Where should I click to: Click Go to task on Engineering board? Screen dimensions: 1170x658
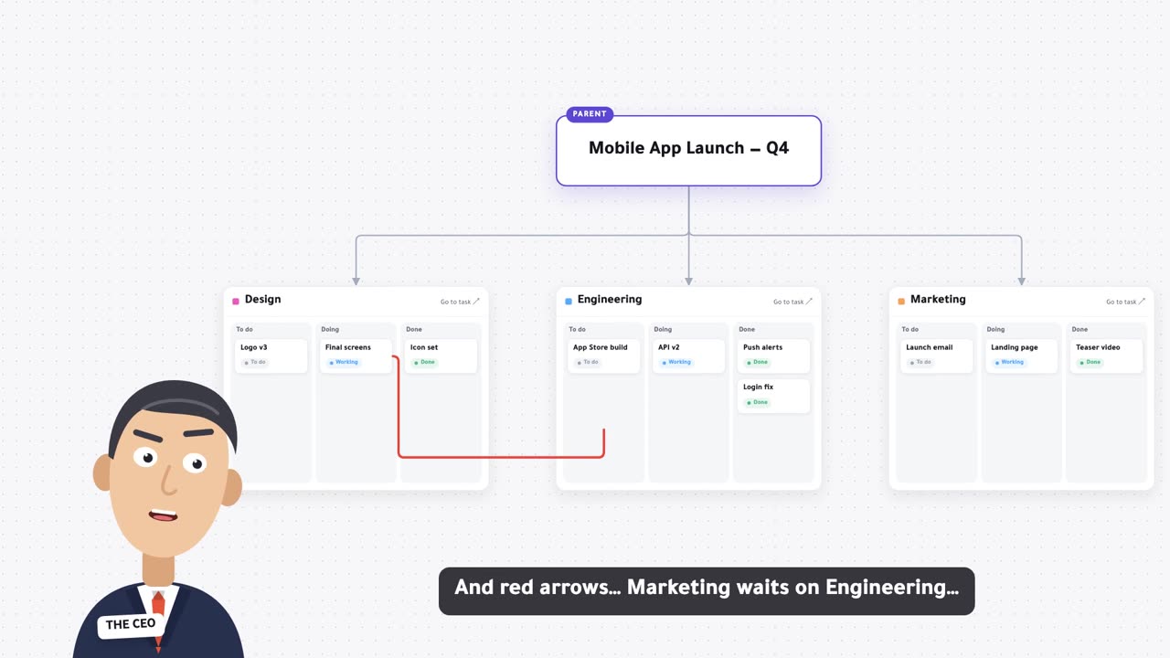tap(792, 302)
